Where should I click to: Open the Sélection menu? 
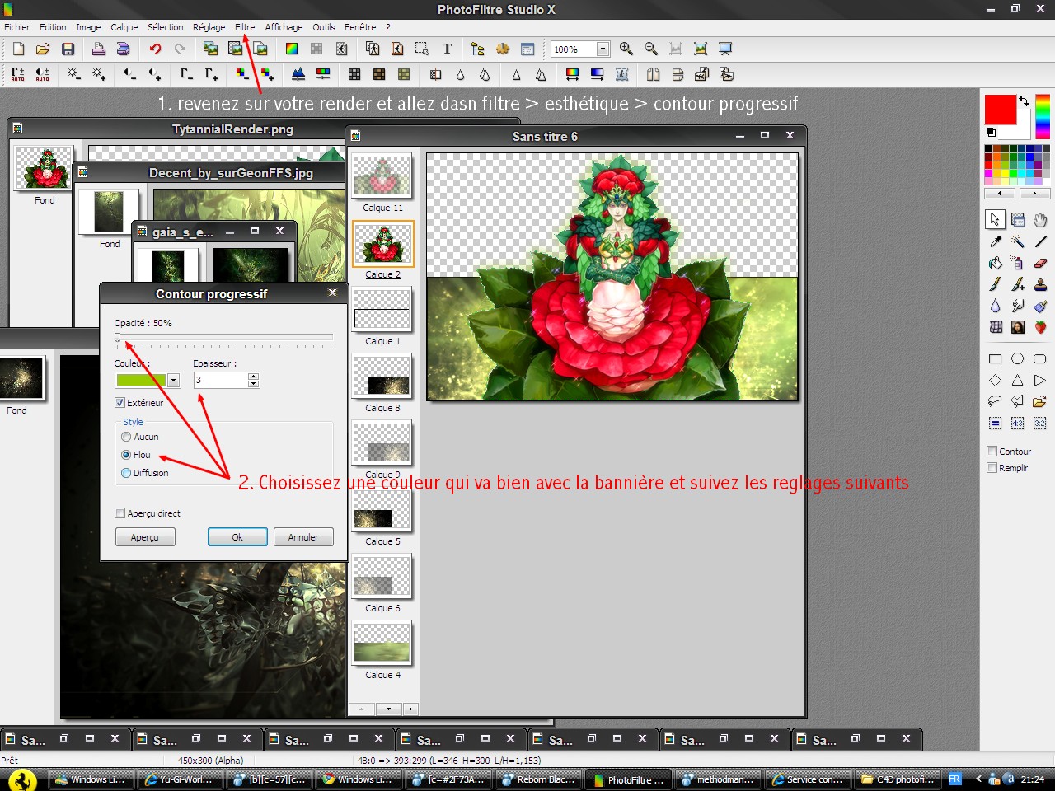click(x=166, y=27)
